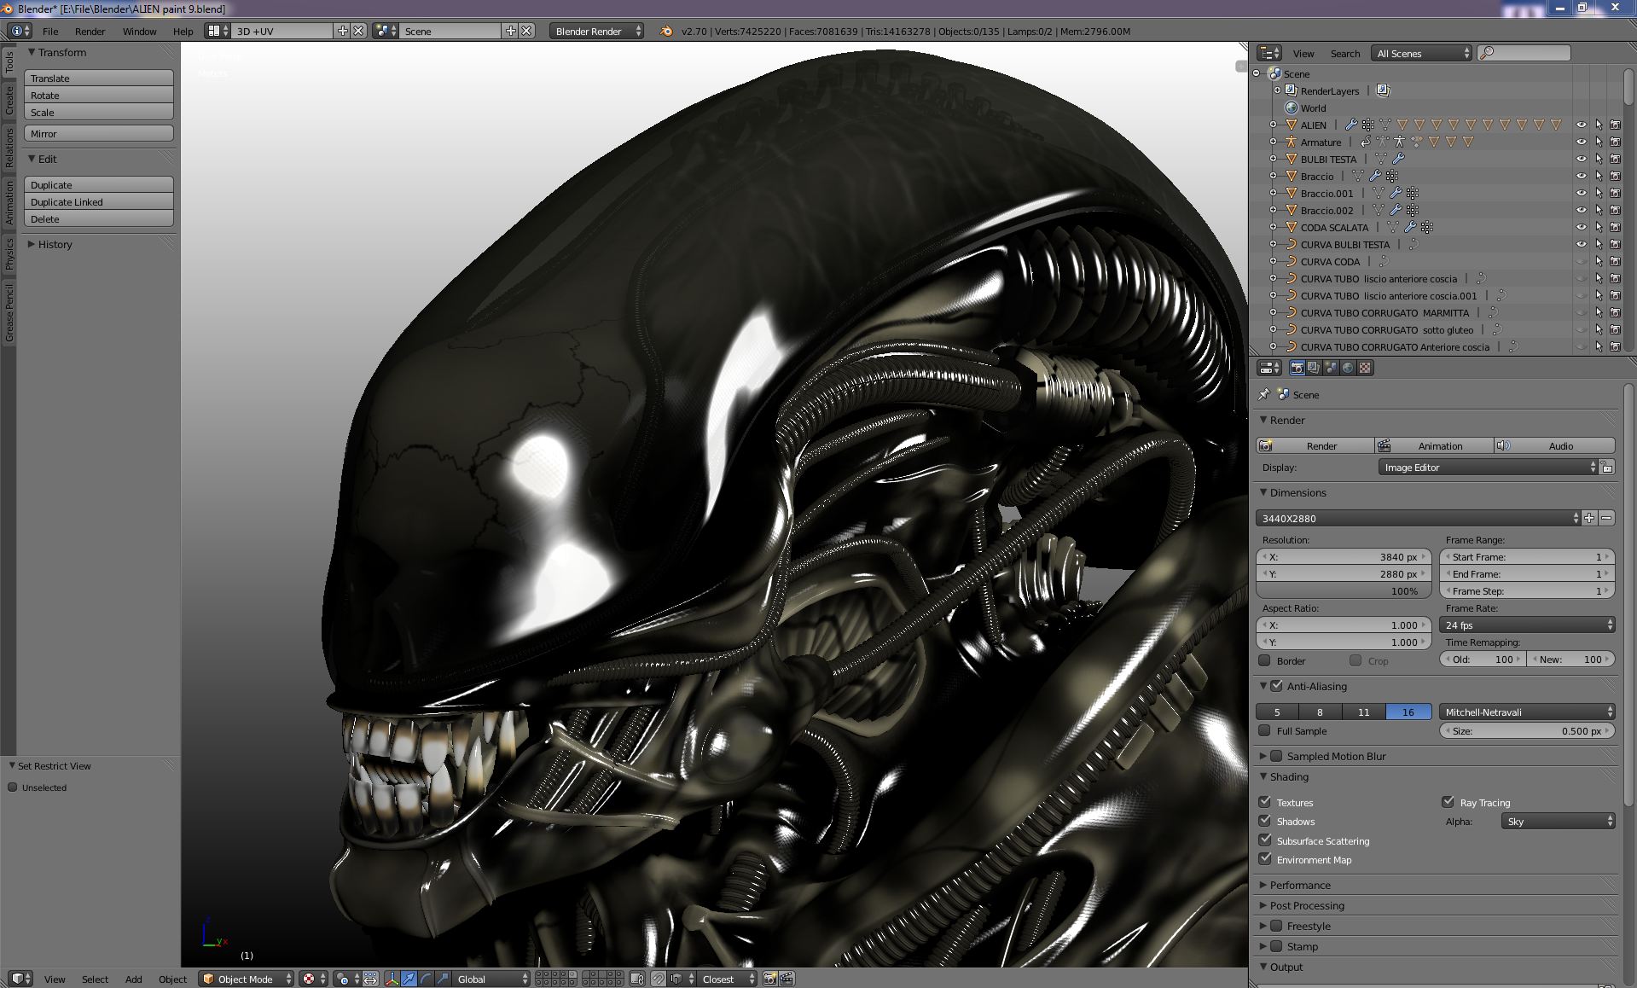
Task: Toggle visibility of BULBI TESTA object
Action: 1581,159
